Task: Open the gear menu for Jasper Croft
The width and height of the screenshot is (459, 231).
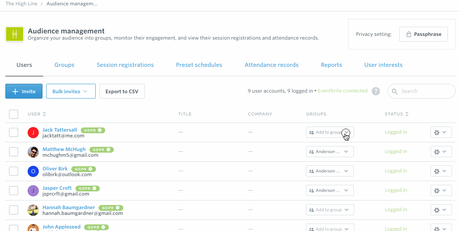Action: pos(441,191)
